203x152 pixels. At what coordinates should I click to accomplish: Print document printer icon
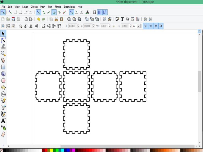tap(18, 19)
